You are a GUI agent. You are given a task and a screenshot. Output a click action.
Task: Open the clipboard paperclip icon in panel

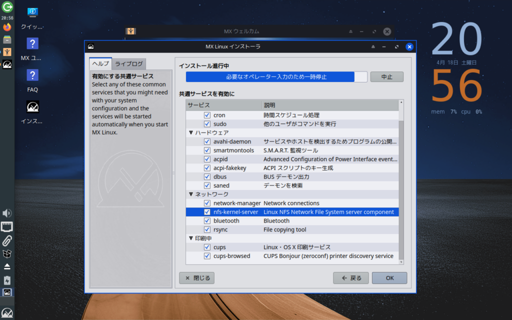7,240
